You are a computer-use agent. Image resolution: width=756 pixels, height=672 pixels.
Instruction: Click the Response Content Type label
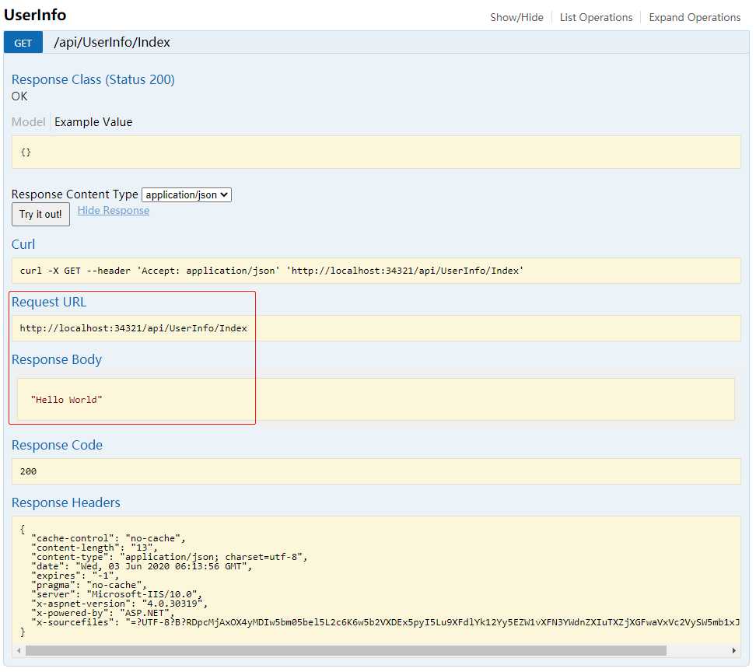click(x=75, y=194)
